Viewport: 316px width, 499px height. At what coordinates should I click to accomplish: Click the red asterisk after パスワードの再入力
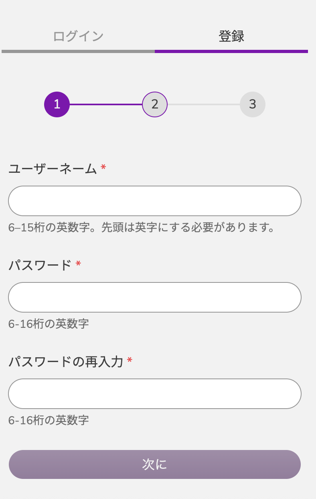point(130,360)
